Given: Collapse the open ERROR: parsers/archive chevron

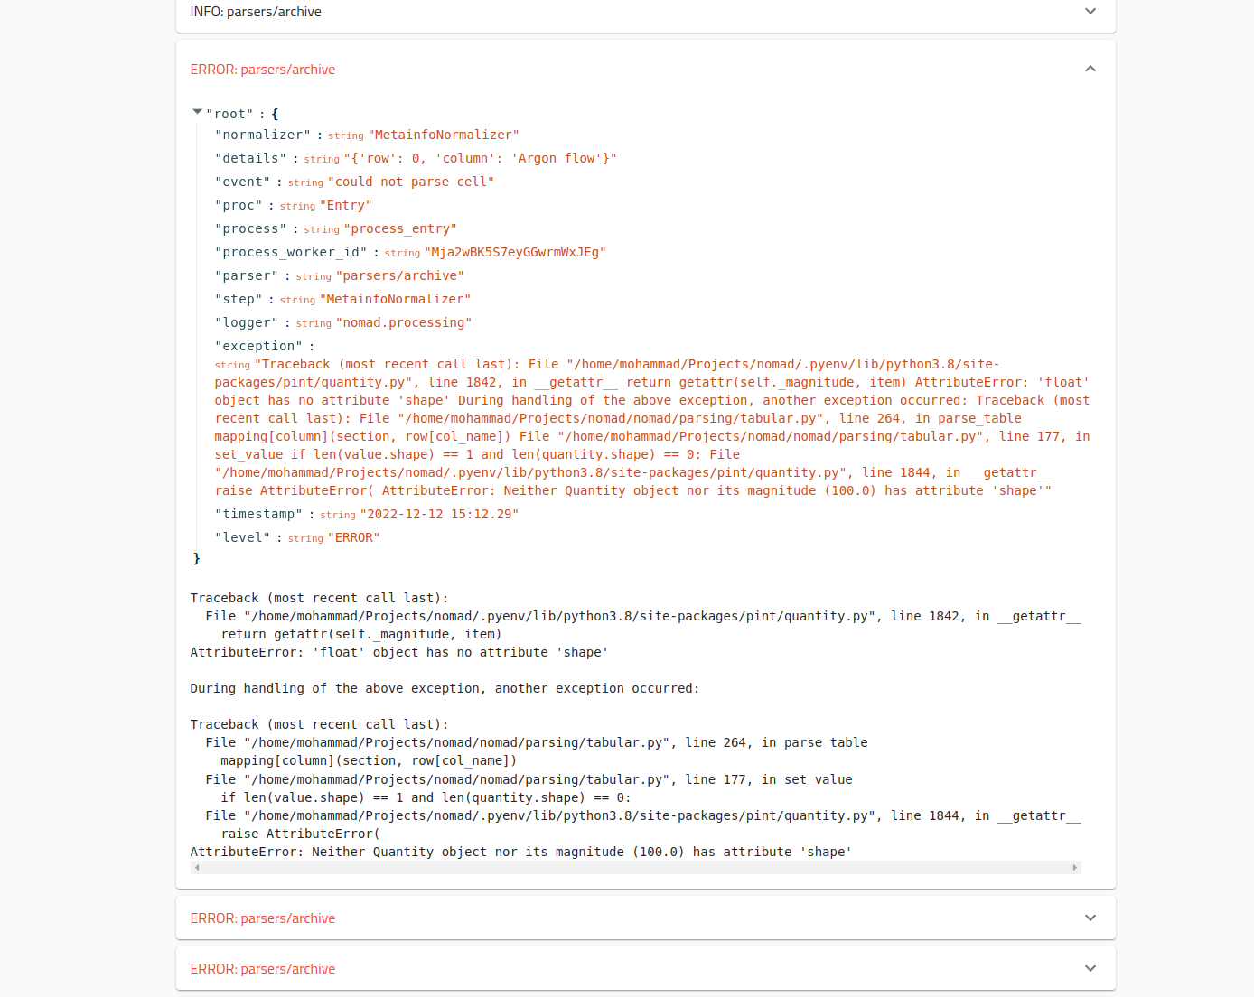Looking at the screenshot, I should pyautogui.click(x=1090, y=69).
